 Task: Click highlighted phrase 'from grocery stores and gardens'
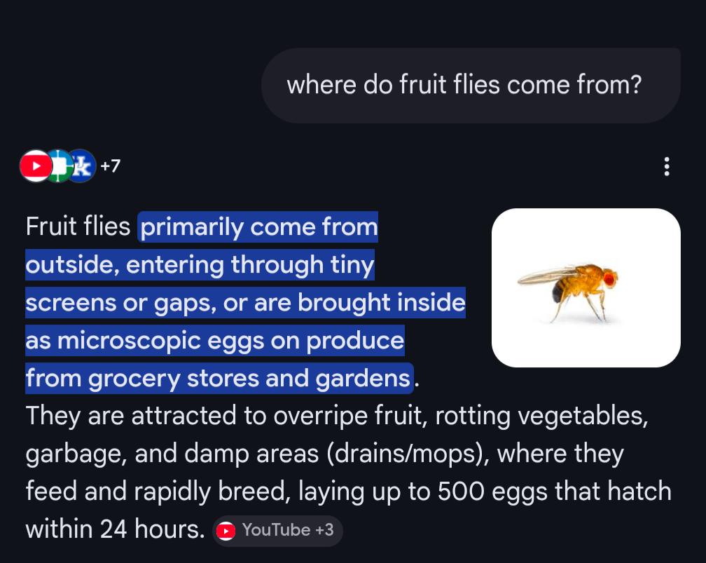(x=219, y=379)
